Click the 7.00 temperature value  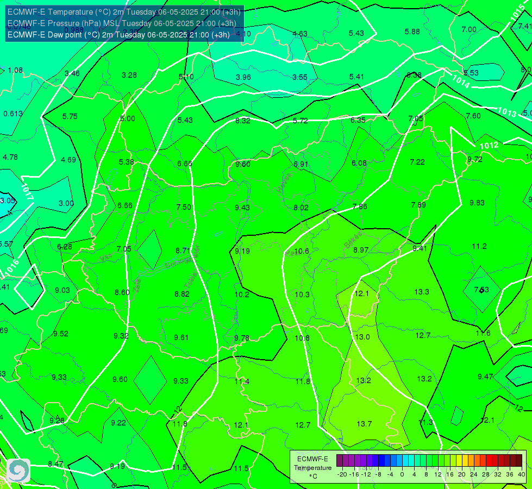coord(469,29)
